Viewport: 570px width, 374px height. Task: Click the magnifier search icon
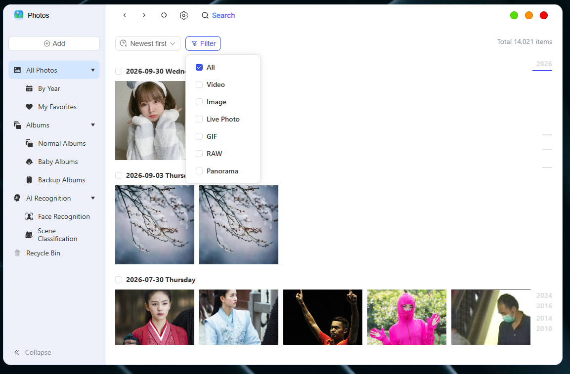[205, 15]
